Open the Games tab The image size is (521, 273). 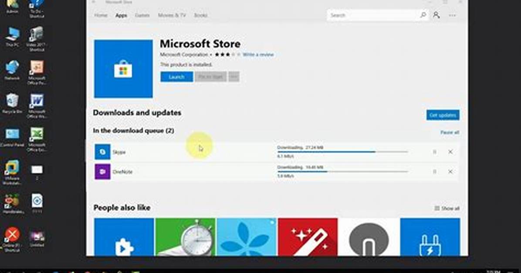tap(142, 15)
